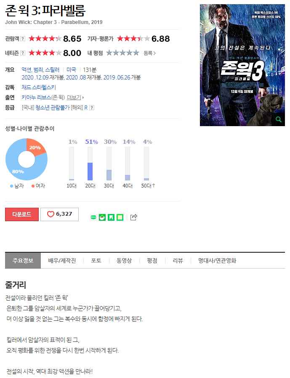The image size is (290, 378).
Task: Go to the 명대사/연관영화 tab
Action: (x=217, y=261)
